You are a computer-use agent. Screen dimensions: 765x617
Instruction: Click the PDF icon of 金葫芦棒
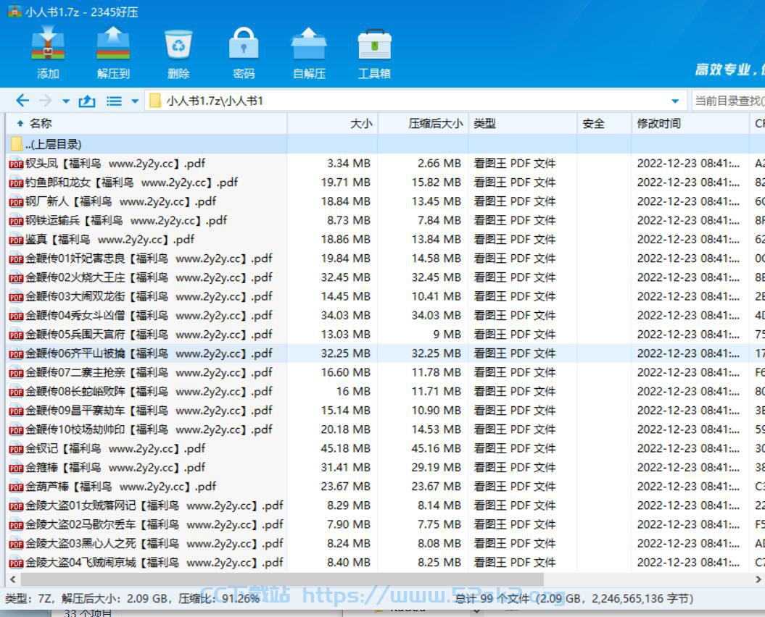16,487
